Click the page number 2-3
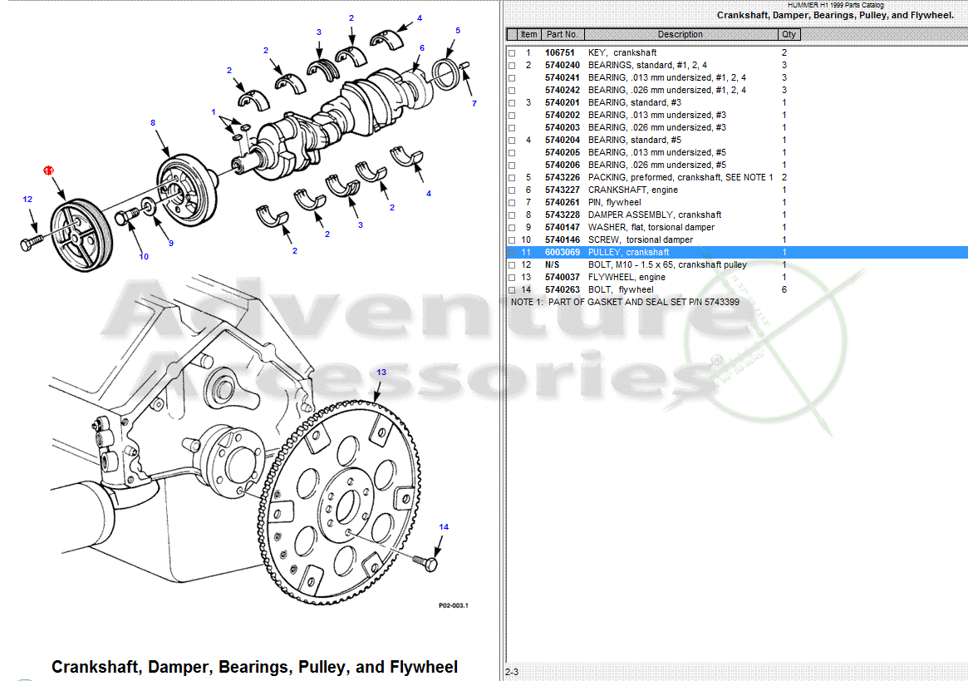 512,672
